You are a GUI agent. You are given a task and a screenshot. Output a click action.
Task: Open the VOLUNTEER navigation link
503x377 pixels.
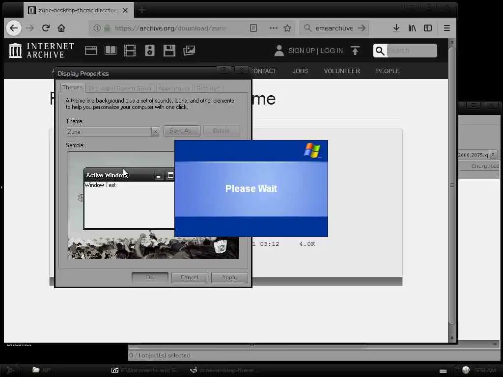(342, 71)
